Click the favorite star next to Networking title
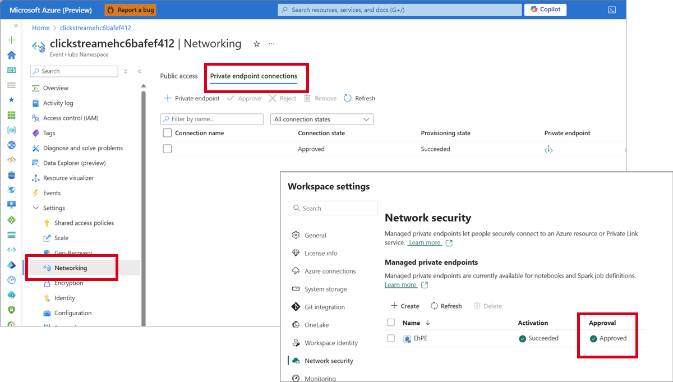Screen dimensions: 673x382 tap(256, 44)
